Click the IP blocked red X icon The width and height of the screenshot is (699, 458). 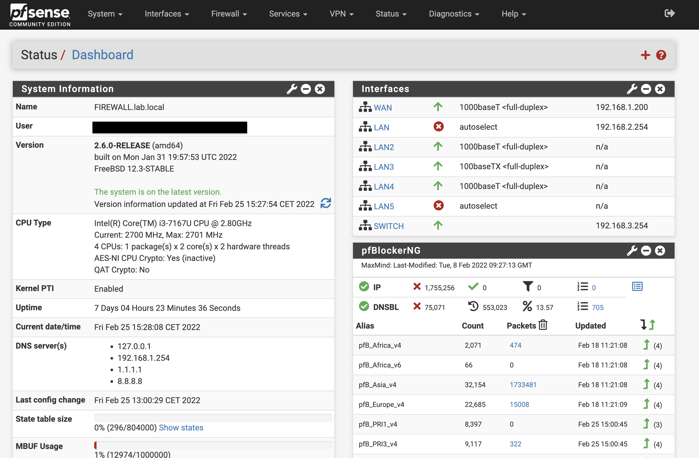click(417, 286)
